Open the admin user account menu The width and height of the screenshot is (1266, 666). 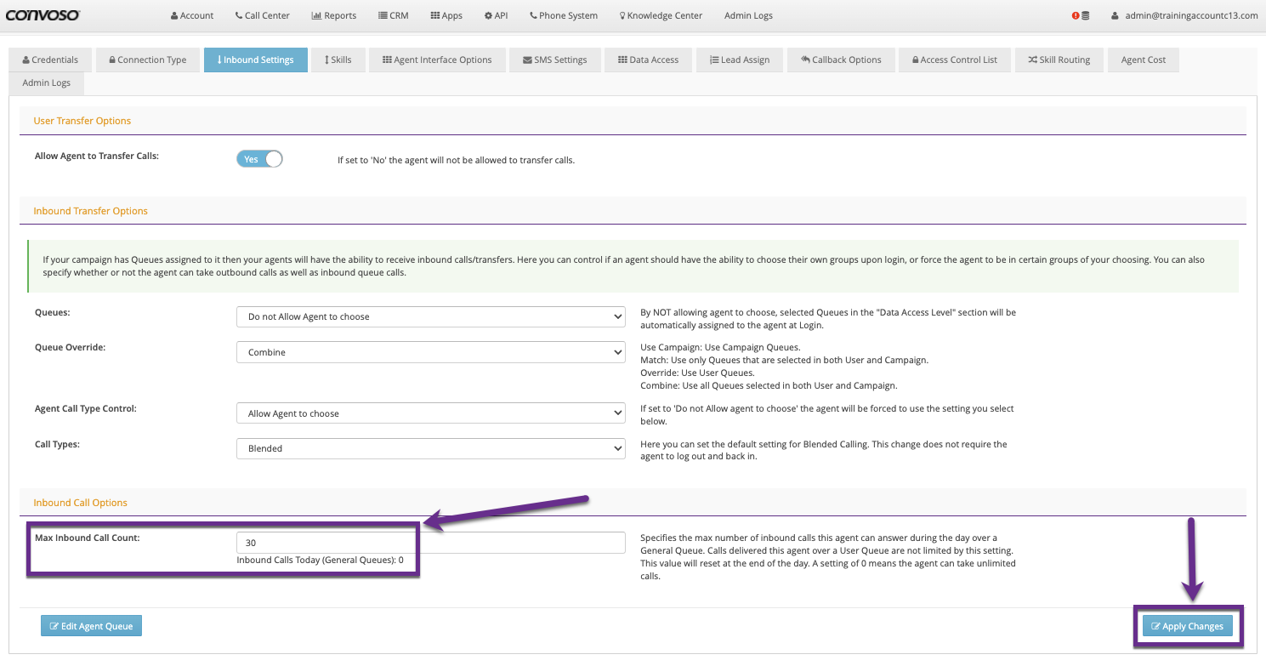point(1184,15)
